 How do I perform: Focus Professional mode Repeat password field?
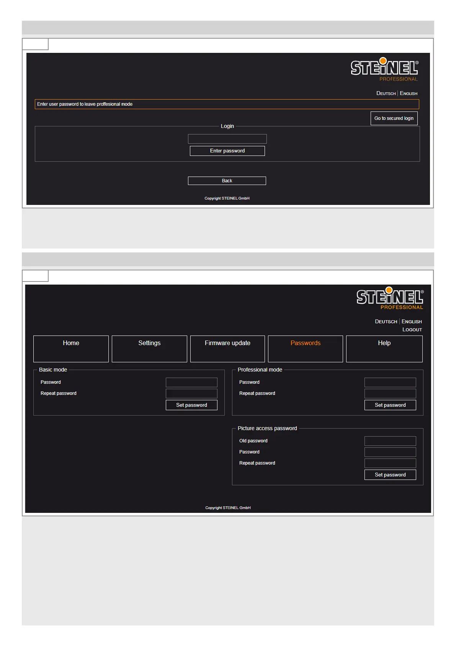point(390,393)
